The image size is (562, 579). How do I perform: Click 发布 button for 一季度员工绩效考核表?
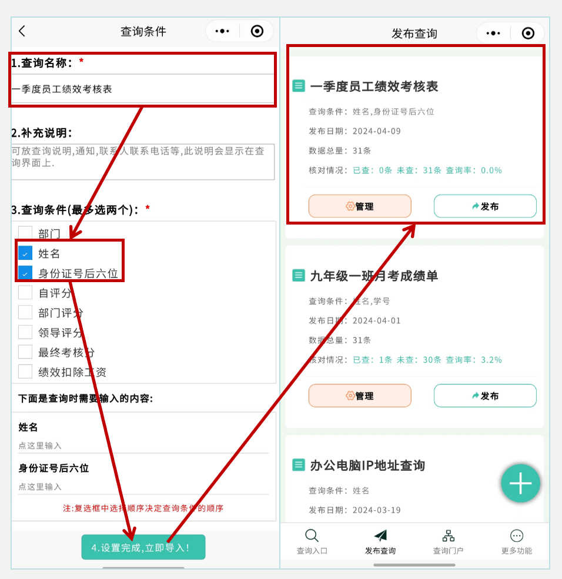point(485,206)
